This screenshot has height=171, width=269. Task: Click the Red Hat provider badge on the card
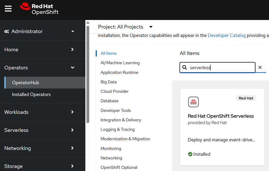point(246,98)
